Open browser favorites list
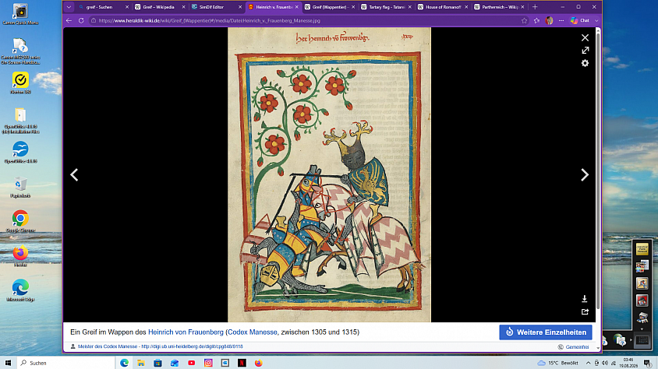 [x=536, y=20]
